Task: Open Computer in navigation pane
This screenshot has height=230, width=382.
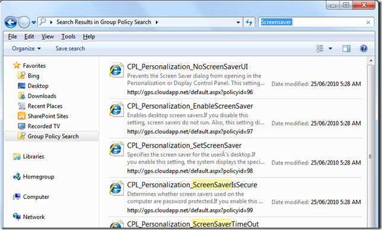Action: [36, 197]
